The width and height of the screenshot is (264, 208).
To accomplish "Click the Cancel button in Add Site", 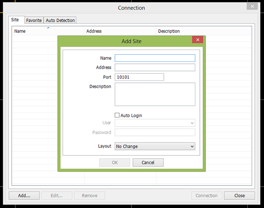I will tap(148, 162).
